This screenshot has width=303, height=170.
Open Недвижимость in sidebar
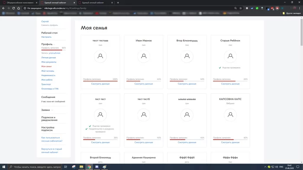point(48,75)
